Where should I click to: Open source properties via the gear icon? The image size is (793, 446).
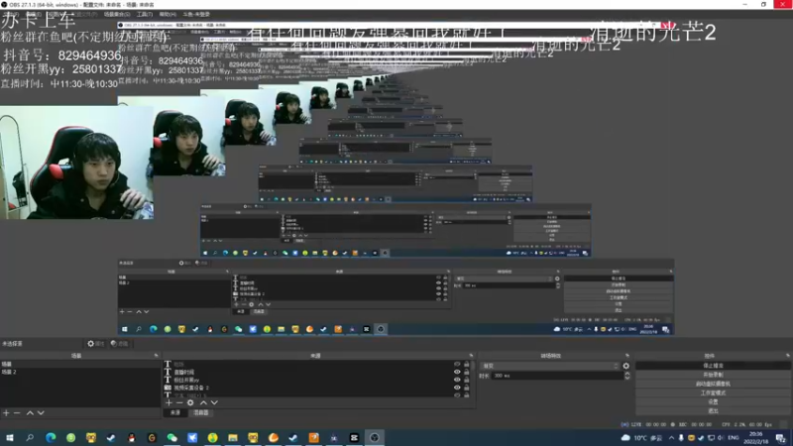[190, 403]
